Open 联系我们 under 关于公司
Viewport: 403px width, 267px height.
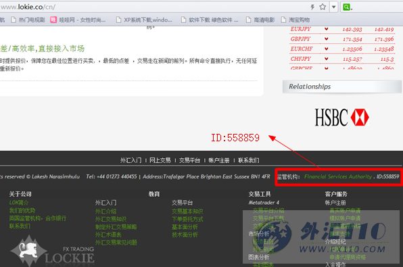20,226
